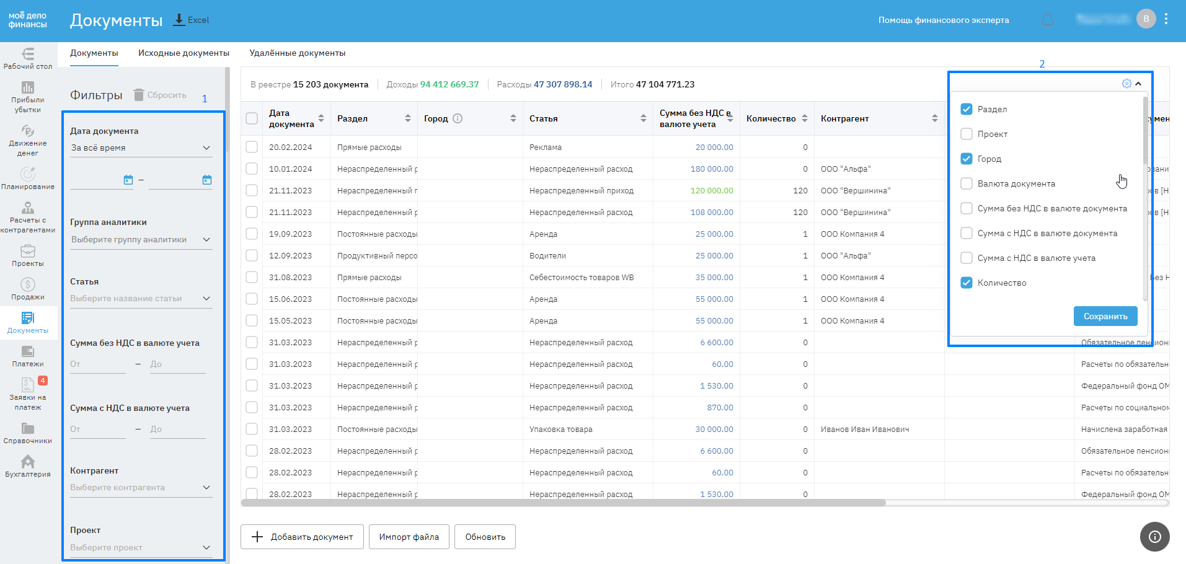Click the Добавить документ button
This screenshot has width=1186, height=564.
tap(302, 537)
